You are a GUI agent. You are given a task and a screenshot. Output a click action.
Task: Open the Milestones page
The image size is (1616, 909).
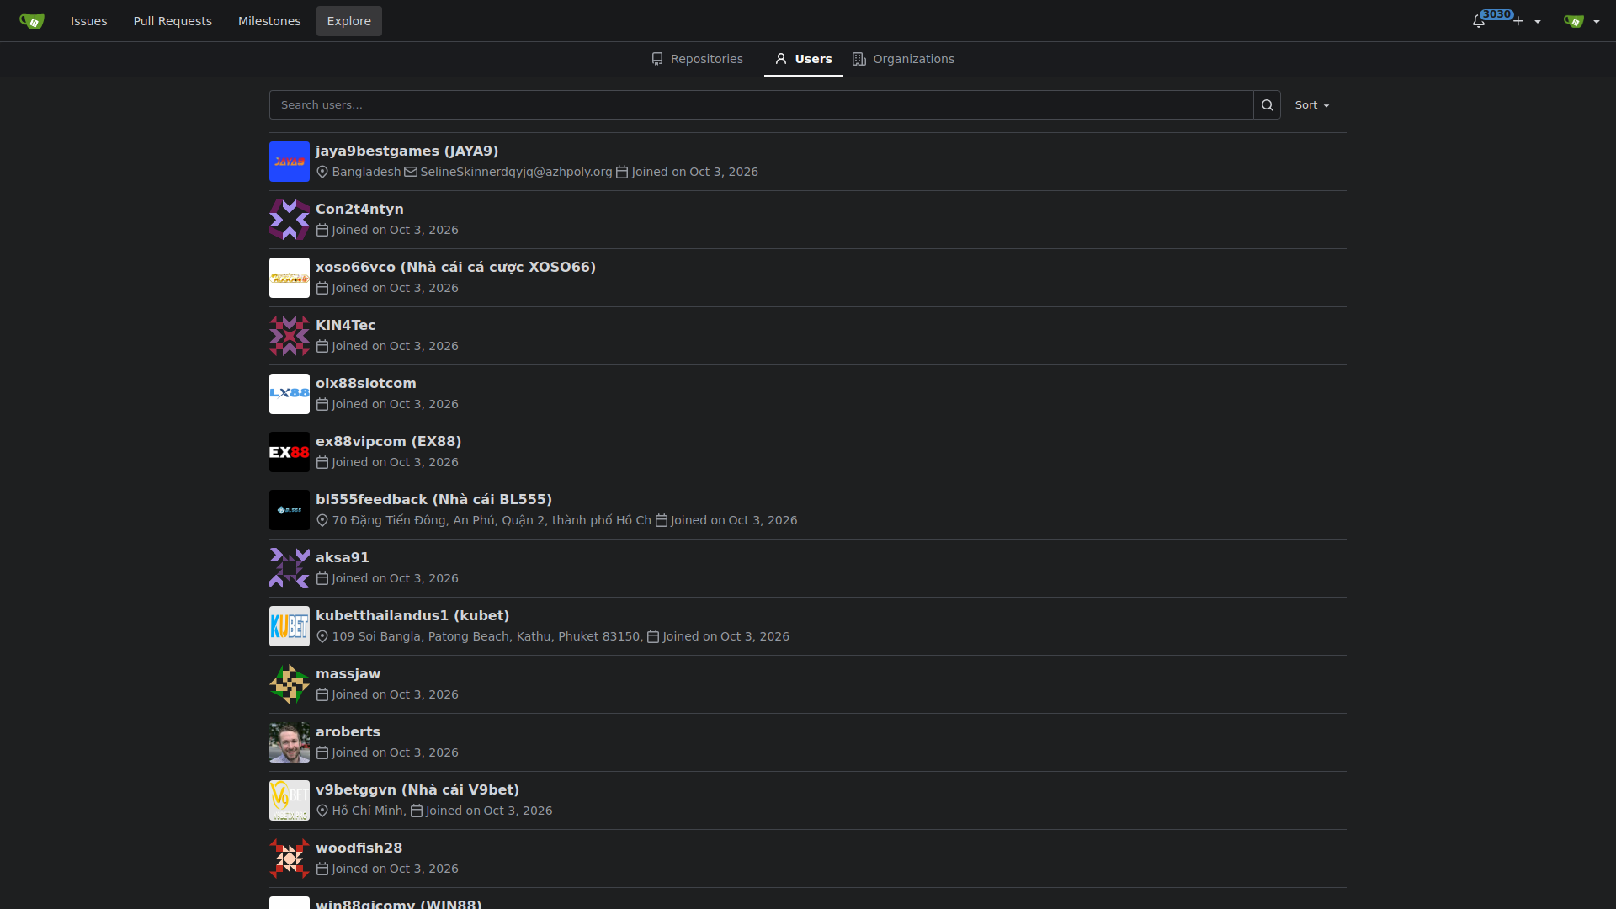[x=269, y=21]
